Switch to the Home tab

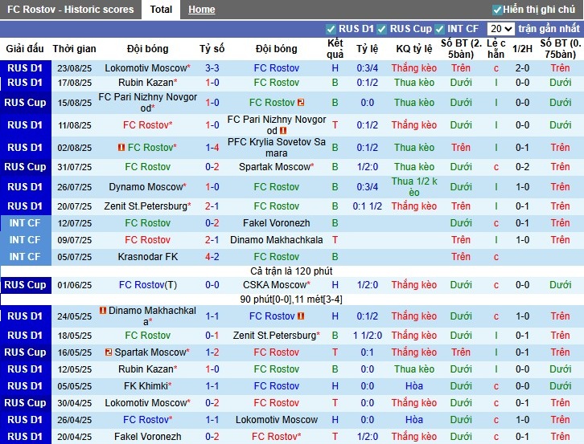coord(201,10)
